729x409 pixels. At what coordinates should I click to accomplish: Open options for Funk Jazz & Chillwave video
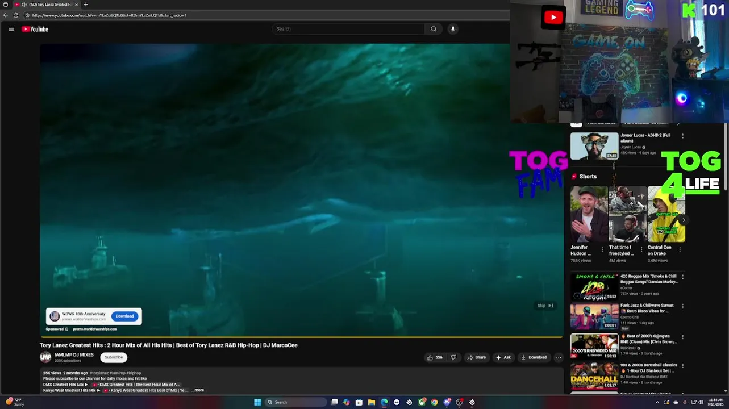[682, 306]
